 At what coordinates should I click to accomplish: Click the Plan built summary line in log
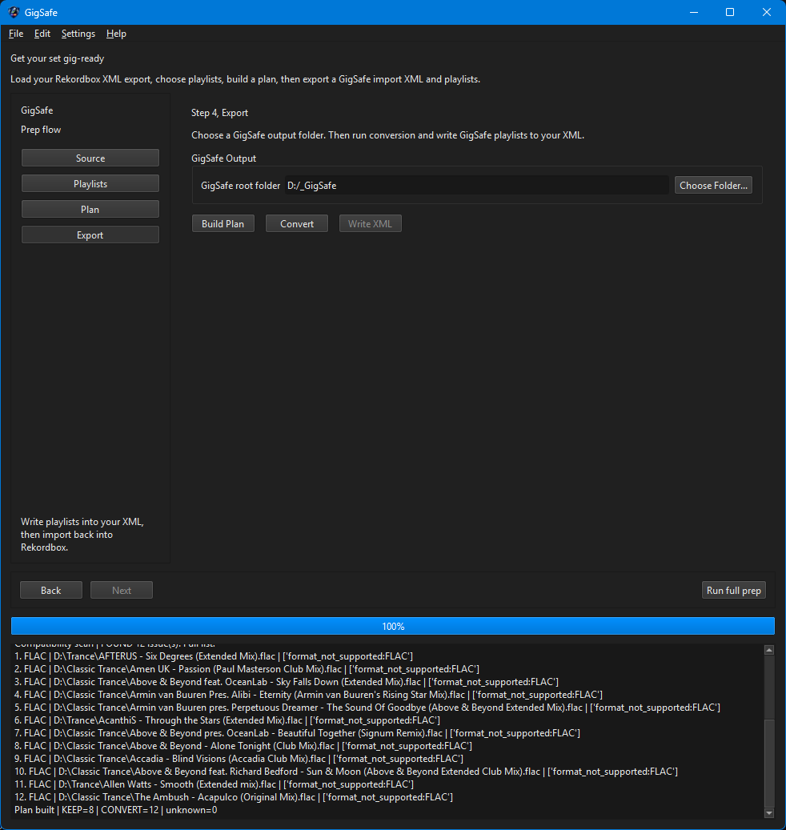pos(116,810)
